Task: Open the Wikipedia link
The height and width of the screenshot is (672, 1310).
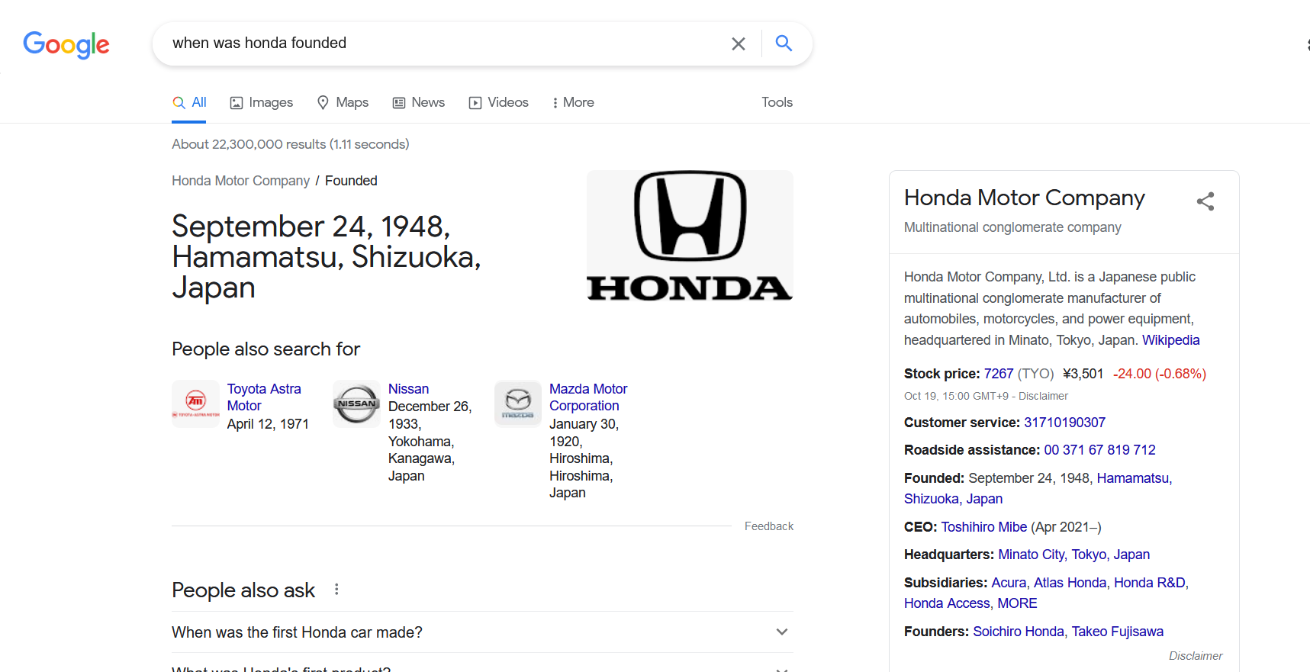Action: (x=1170, y=340)
